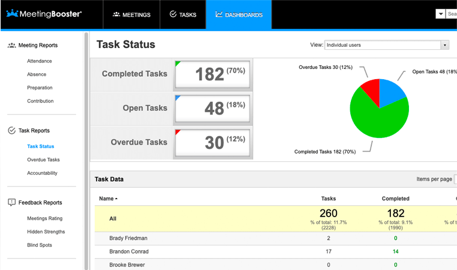
Task: Click the Feedback Reports speech bubble icon
Action: pos(11,202)
